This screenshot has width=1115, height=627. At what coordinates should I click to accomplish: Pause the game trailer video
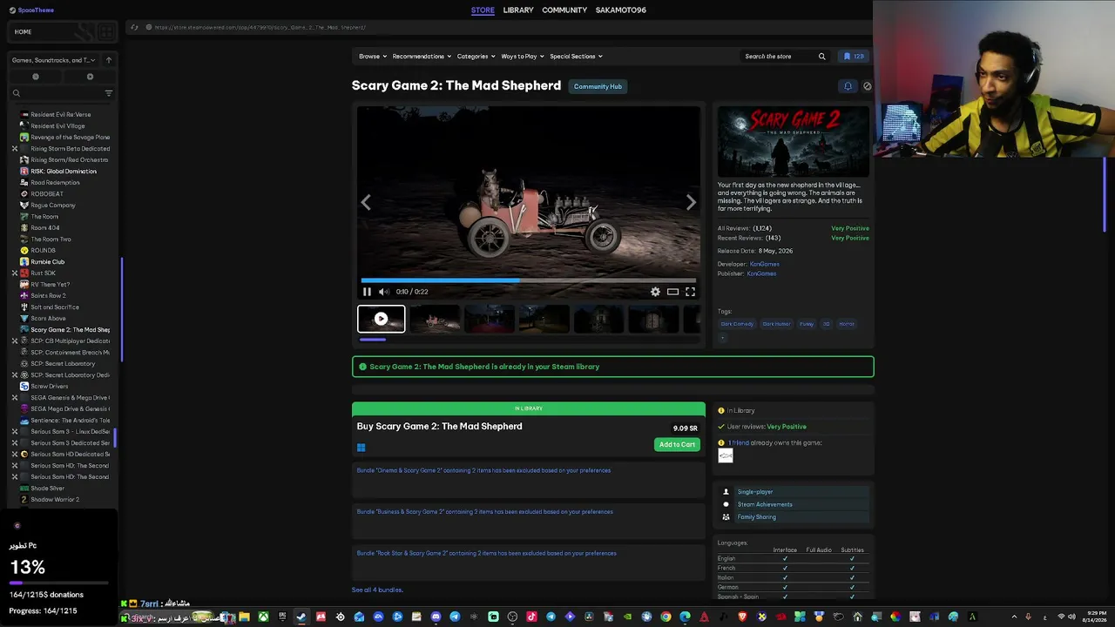(x=367, y=292)
